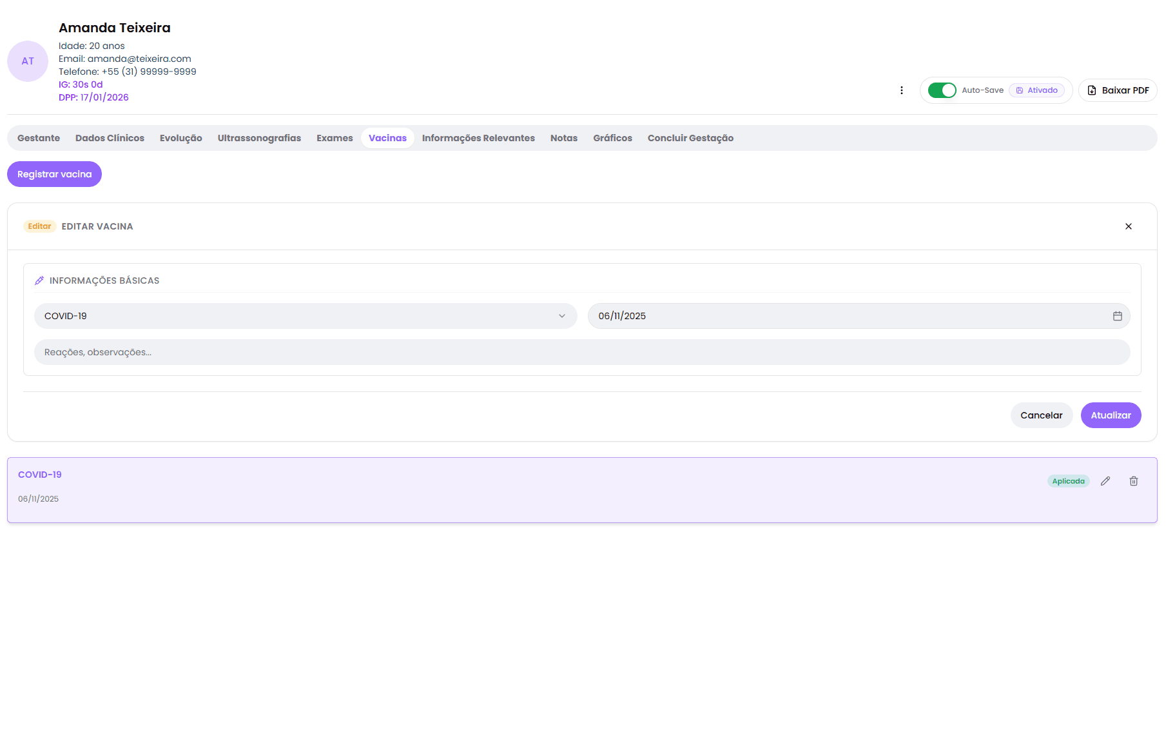Go to the Gráficos tab
Screen dimensions: 1166x746
(612, 138)
